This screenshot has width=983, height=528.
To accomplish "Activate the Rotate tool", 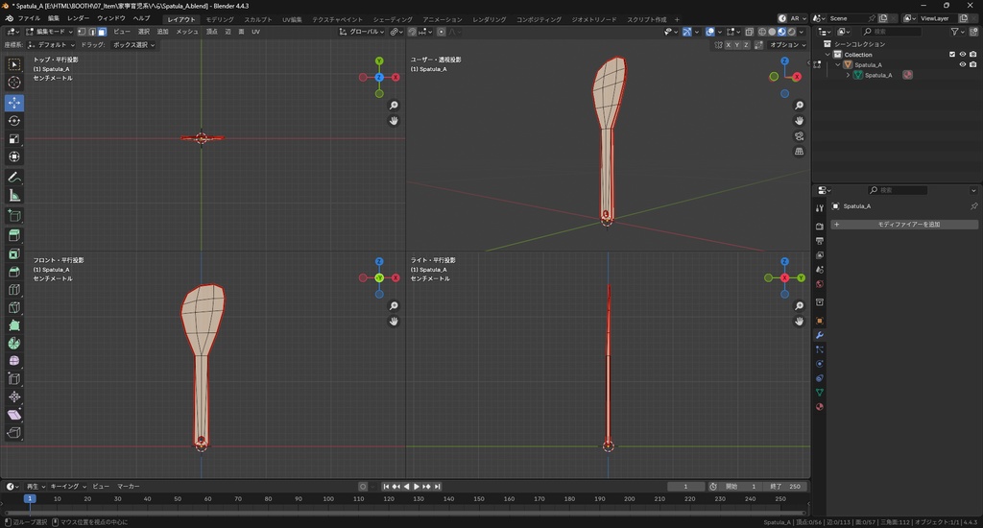I will [x=14, y=120].
